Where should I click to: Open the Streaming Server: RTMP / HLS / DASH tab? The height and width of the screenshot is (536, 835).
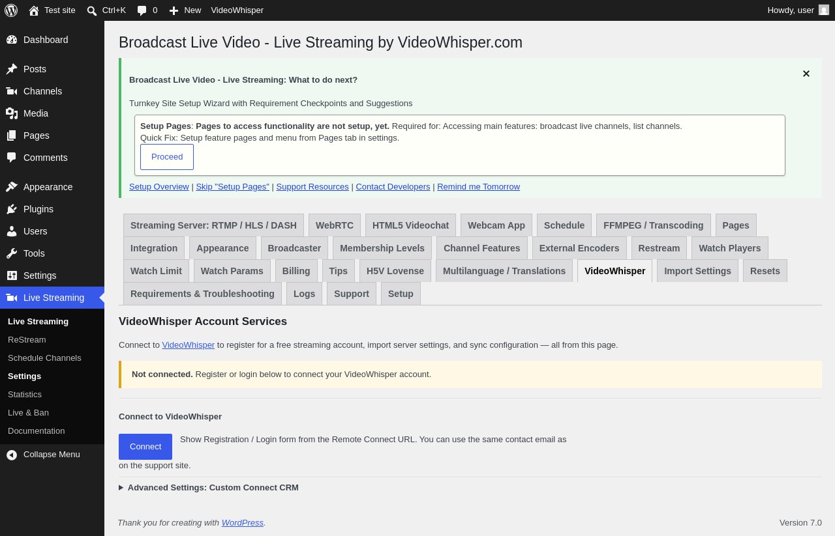click(x=213, y=225)
